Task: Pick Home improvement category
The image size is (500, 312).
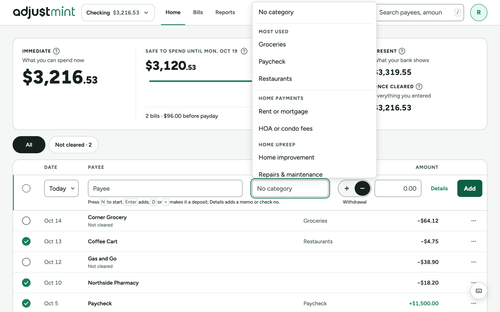Action: coord(314,158)
